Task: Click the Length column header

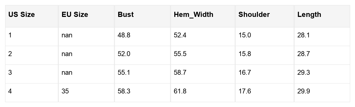Action: pyautogui.click(x=309, y=15)
